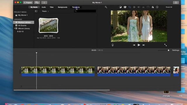This screenshot has height=105, width=187.
Task: Click the magic wand auto-enhance icon
Action: pos(106,7)
